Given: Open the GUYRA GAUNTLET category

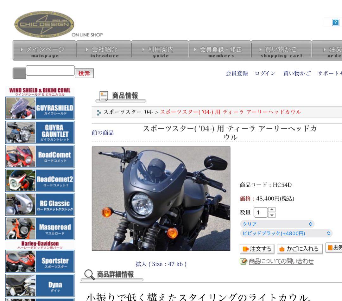Looking at the screenshot, I should (x=39, y=132).
